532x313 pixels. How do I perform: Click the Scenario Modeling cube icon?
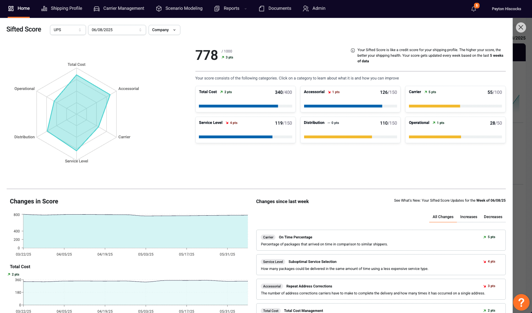pos(159,8)
